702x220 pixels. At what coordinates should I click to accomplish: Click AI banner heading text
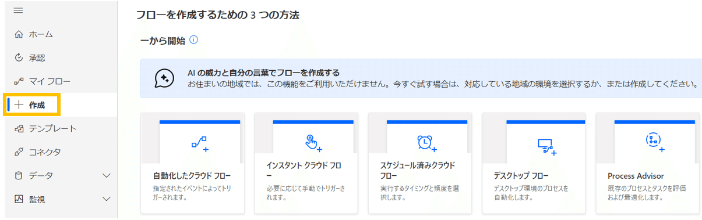coord(263,73)
